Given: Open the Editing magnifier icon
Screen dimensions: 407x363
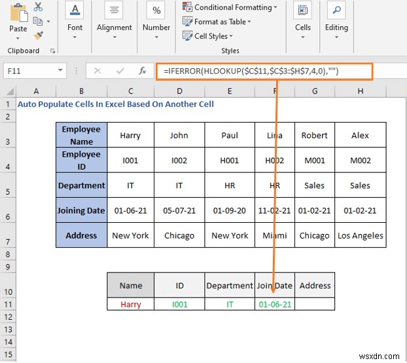Looking at the screenshot, I should pyautogui.click(x=336, y=10).
